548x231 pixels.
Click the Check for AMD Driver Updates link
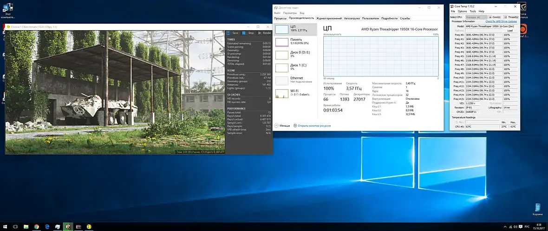point(501,22)
